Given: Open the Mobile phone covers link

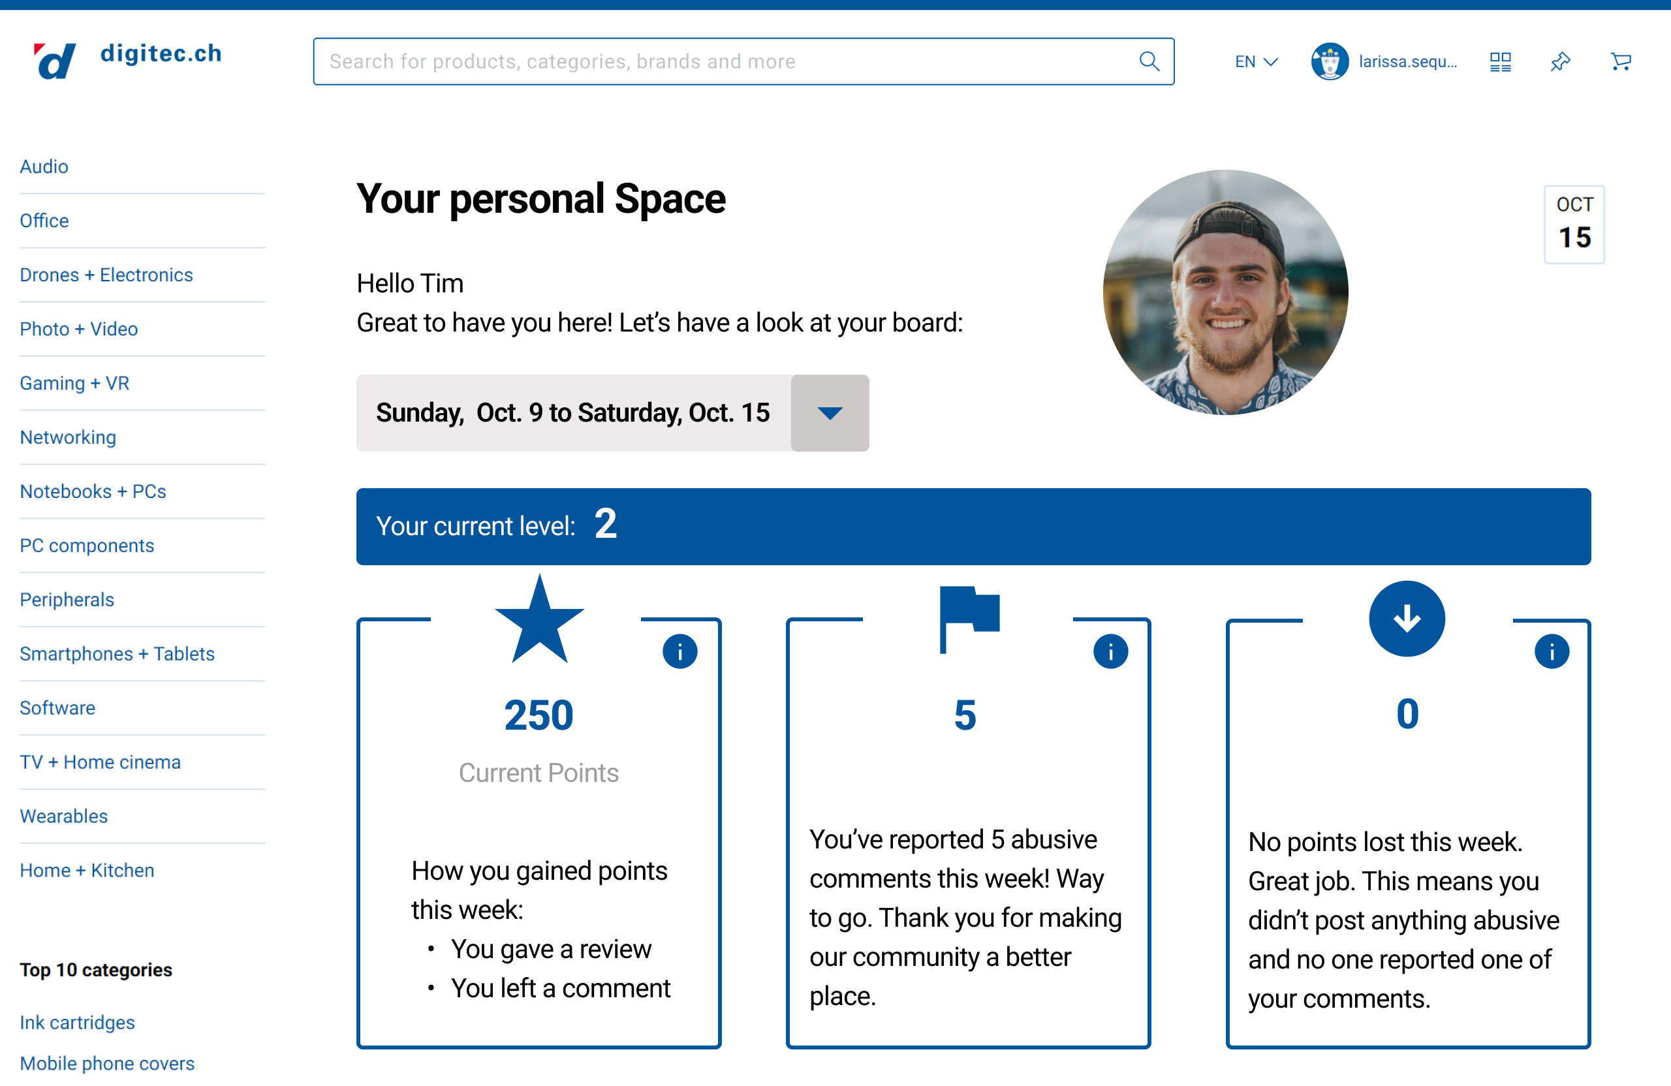Looking at the screenshot, I should pyautogui.click(x=106, y=1063).
